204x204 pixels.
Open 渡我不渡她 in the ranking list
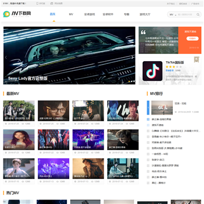point(158,125)
